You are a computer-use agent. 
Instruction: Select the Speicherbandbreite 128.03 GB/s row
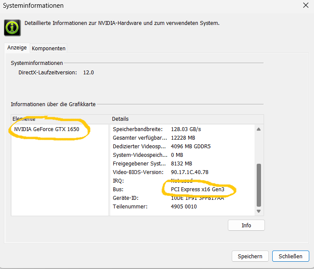click(x=183, y=129)
